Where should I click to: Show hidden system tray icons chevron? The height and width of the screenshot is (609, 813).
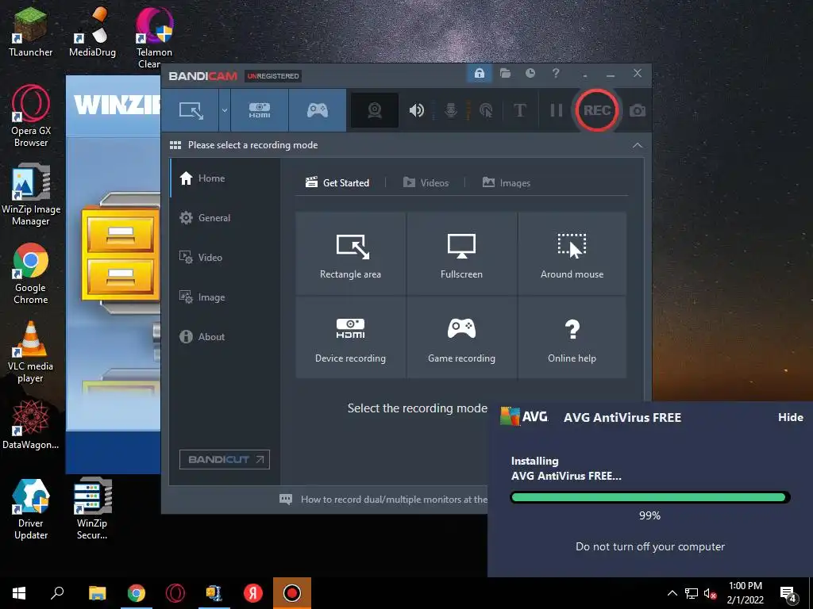click(672, 593)
